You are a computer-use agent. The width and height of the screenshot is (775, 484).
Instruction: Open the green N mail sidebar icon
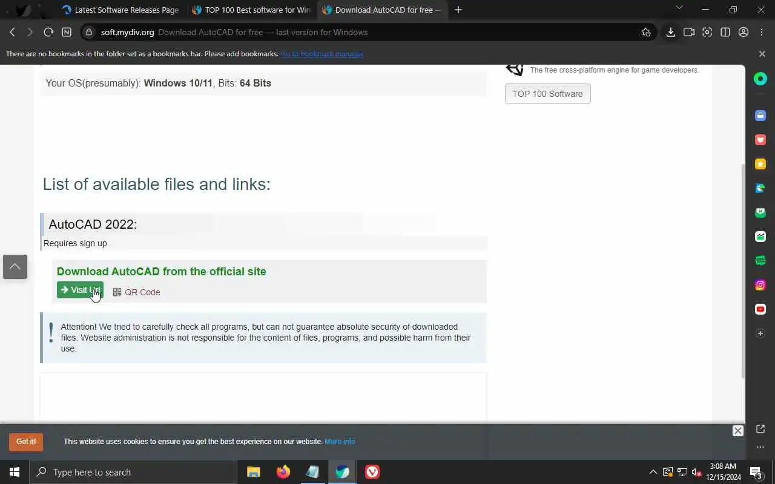[x=760, y=212]
